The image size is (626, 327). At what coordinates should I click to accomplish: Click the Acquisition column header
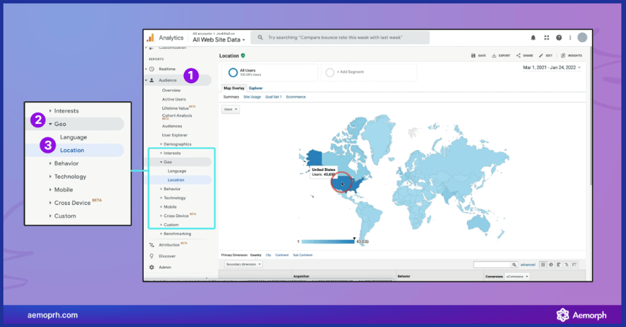pos(301,276)
